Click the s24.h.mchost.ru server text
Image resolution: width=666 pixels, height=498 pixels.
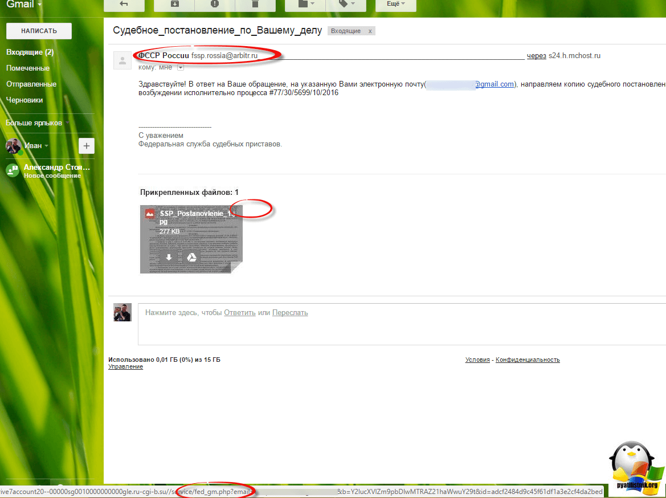click(x=575, y=56)
